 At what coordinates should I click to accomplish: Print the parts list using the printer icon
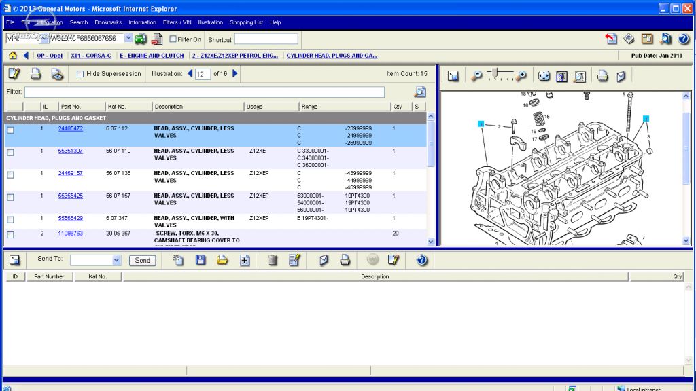35,74
